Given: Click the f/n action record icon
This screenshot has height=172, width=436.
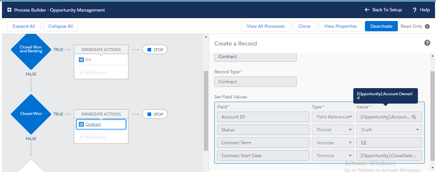Looking at the screenshot, I should 81,60.
